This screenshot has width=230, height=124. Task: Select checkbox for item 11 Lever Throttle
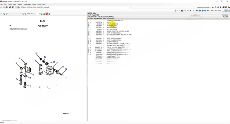[88, 42]
